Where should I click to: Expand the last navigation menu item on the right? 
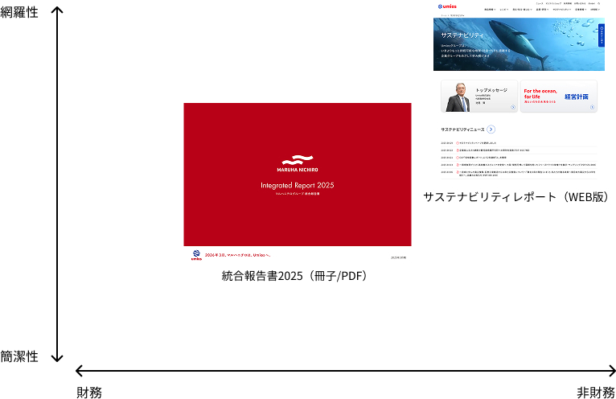pyautogui.click(x=595, y=10)
